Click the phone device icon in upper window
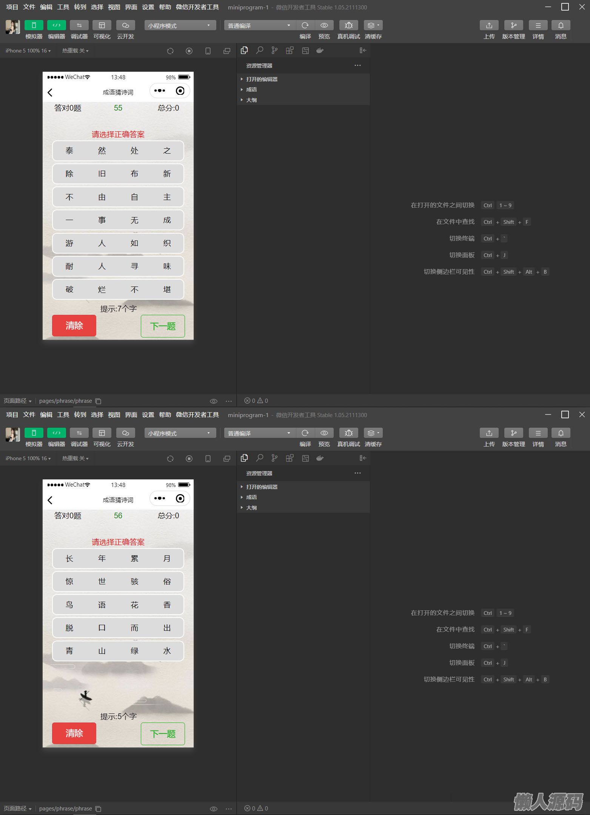The image size is (590, 815). 208,51
